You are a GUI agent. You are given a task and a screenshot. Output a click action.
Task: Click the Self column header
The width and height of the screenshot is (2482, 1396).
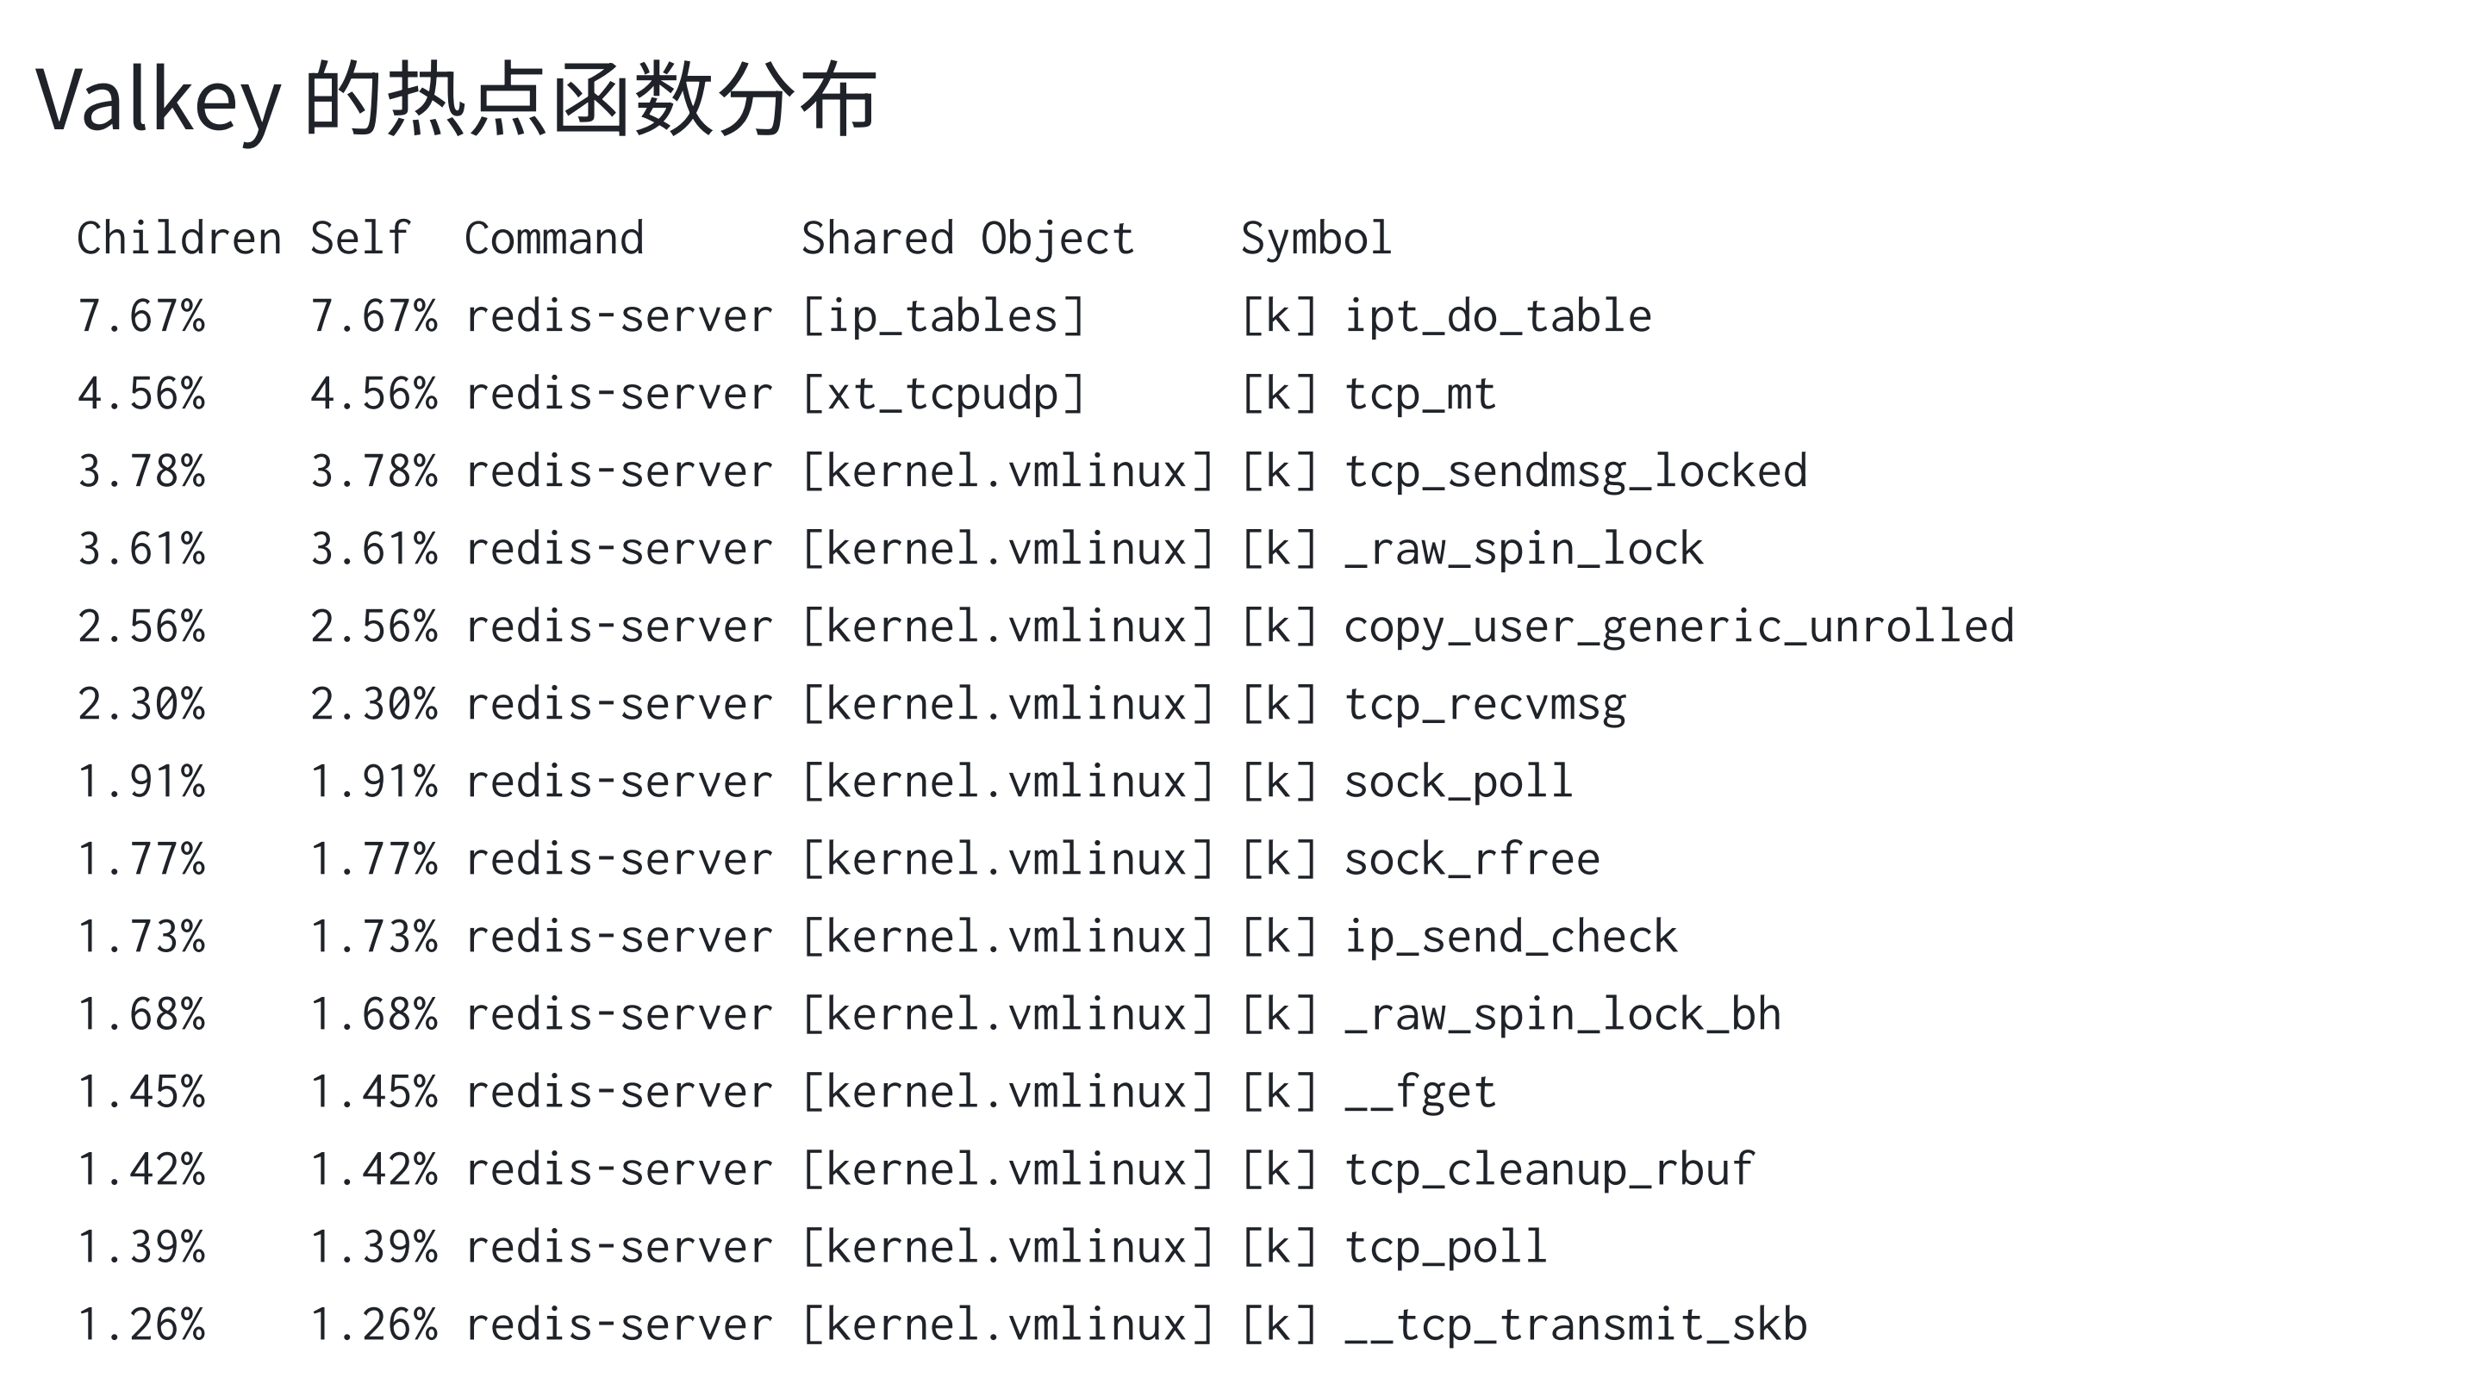[360, 238]
